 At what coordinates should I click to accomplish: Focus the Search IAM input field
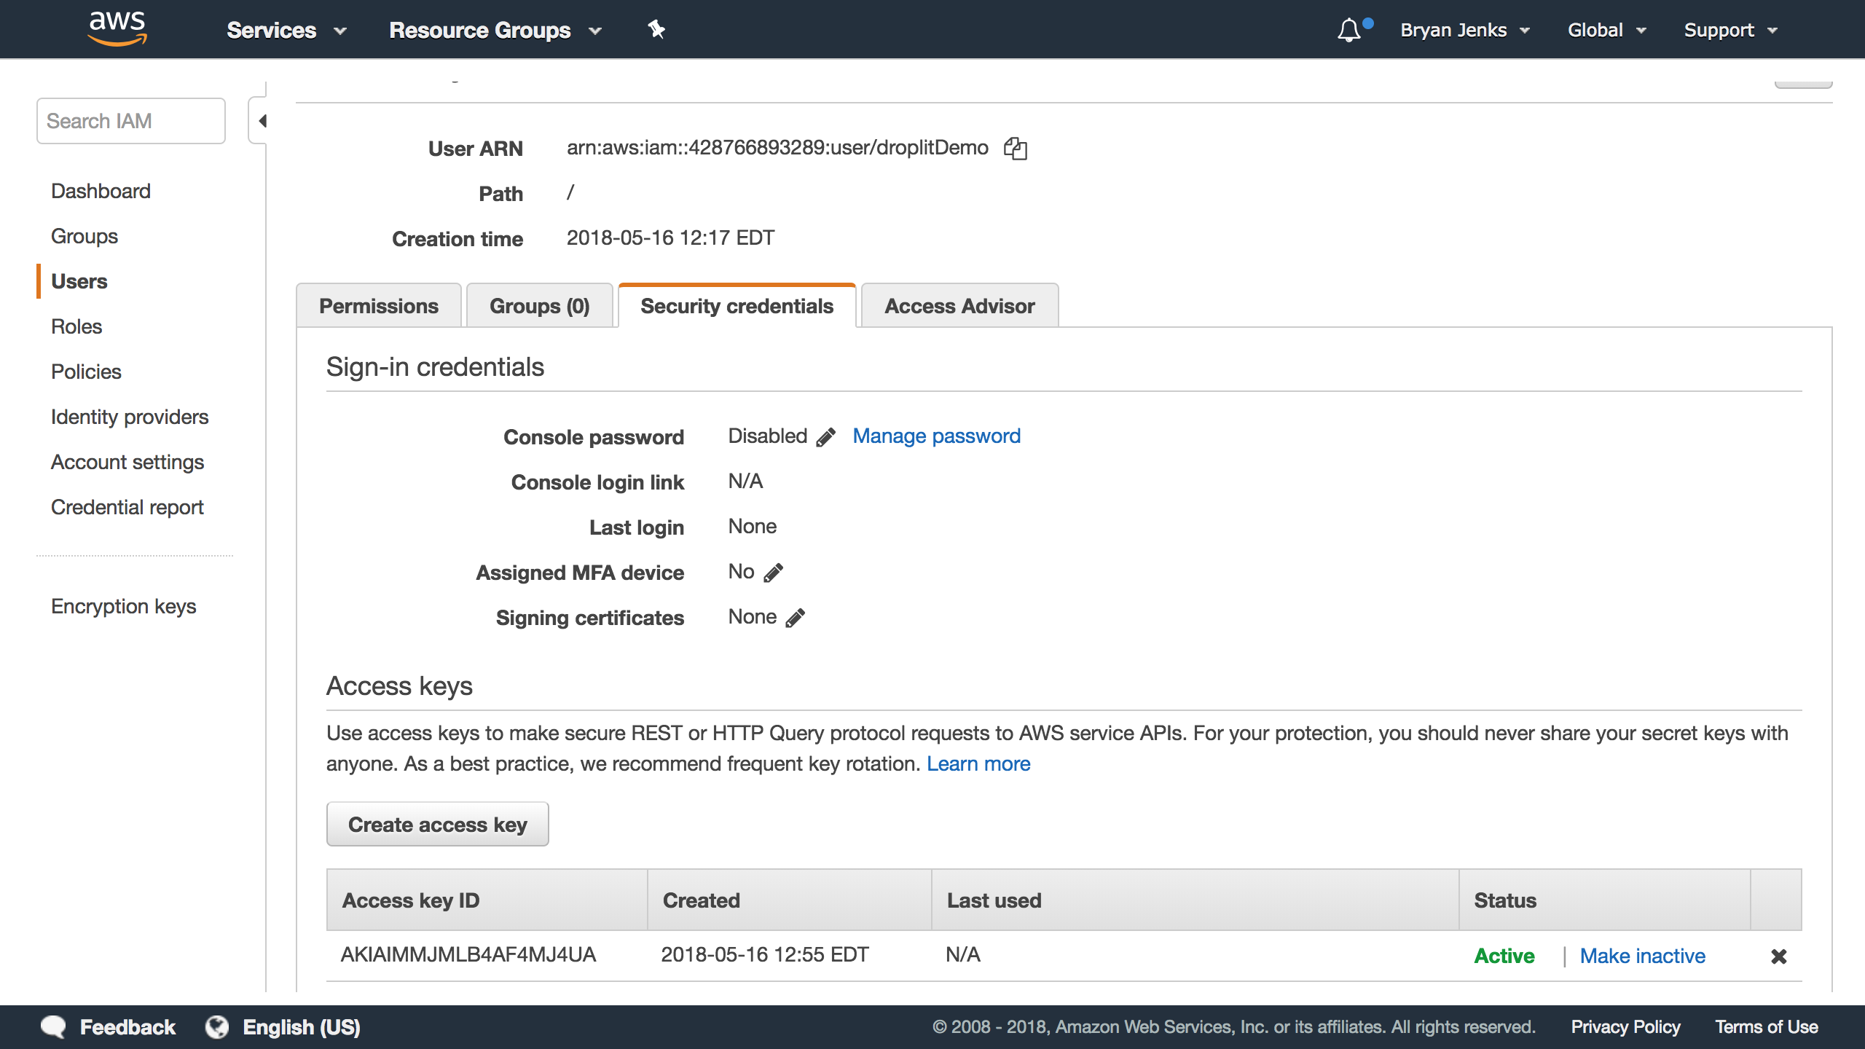click(131, 121)
